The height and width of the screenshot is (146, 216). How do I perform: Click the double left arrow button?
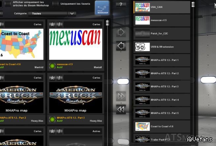click(121, 109)
